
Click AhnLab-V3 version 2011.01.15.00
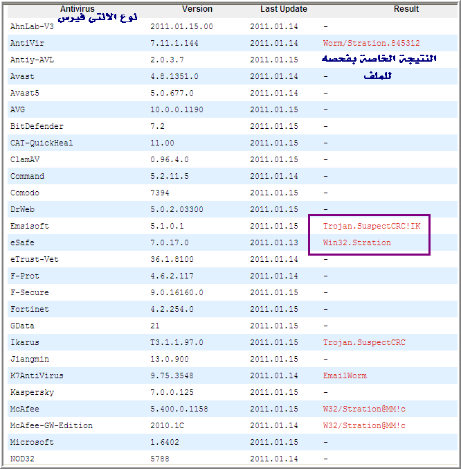181,26
